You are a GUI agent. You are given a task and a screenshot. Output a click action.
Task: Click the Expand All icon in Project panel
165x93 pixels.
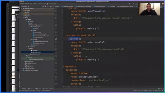coord(46,6)
